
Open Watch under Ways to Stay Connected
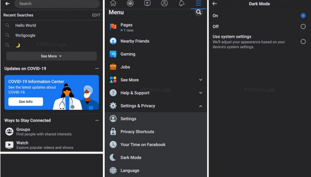[52, 145]
